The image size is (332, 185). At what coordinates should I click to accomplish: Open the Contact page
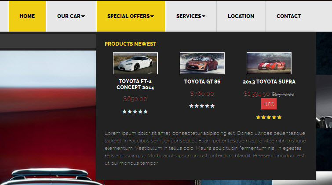click(288, 16)
